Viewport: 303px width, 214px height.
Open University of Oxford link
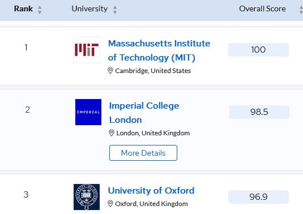pyautogui.click(x=151, y=191)
